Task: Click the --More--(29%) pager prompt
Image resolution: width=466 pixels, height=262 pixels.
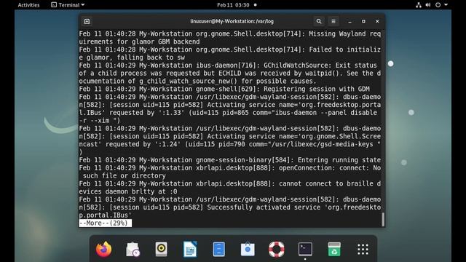Action: coord(105,223)
